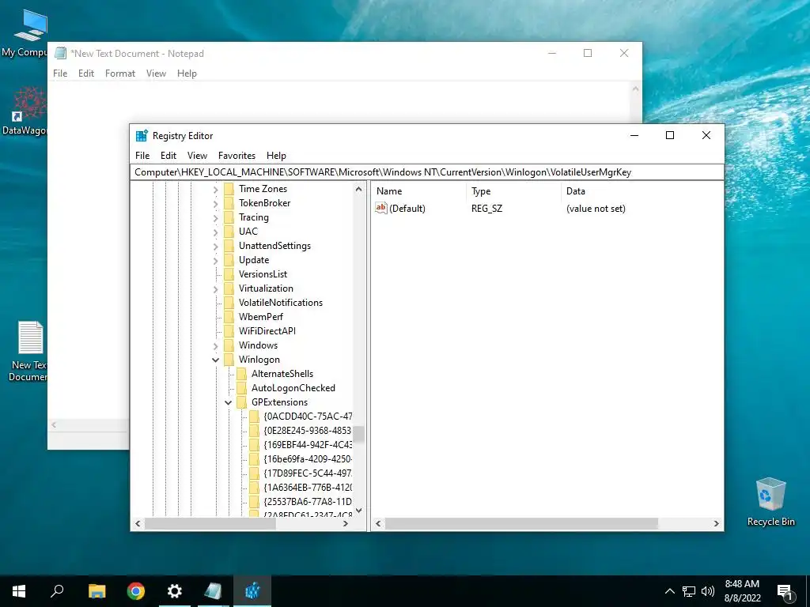
Task: Select the TokenBroker folder icon
Action: [x=229, y=203]
